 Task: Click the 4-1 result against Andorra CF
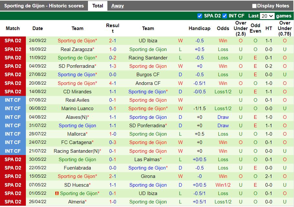pyautogui.click(x=113, y=83)
